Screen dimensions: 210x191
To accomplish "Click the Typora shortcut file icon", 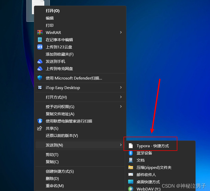I will point(131,146).
